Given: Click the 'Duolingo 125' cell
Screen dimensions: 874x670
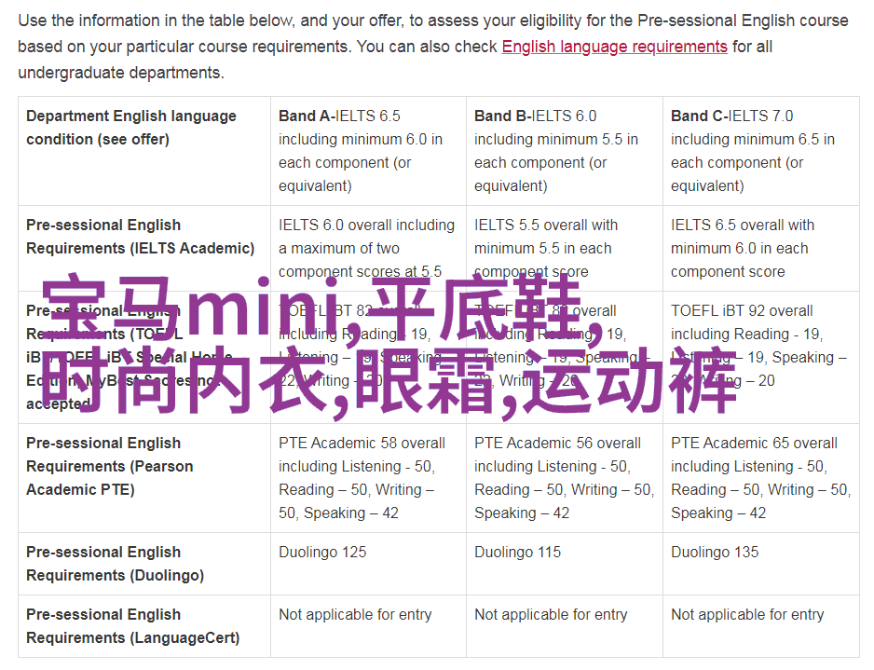Looking at the screenshot, I should click(368, 564).
